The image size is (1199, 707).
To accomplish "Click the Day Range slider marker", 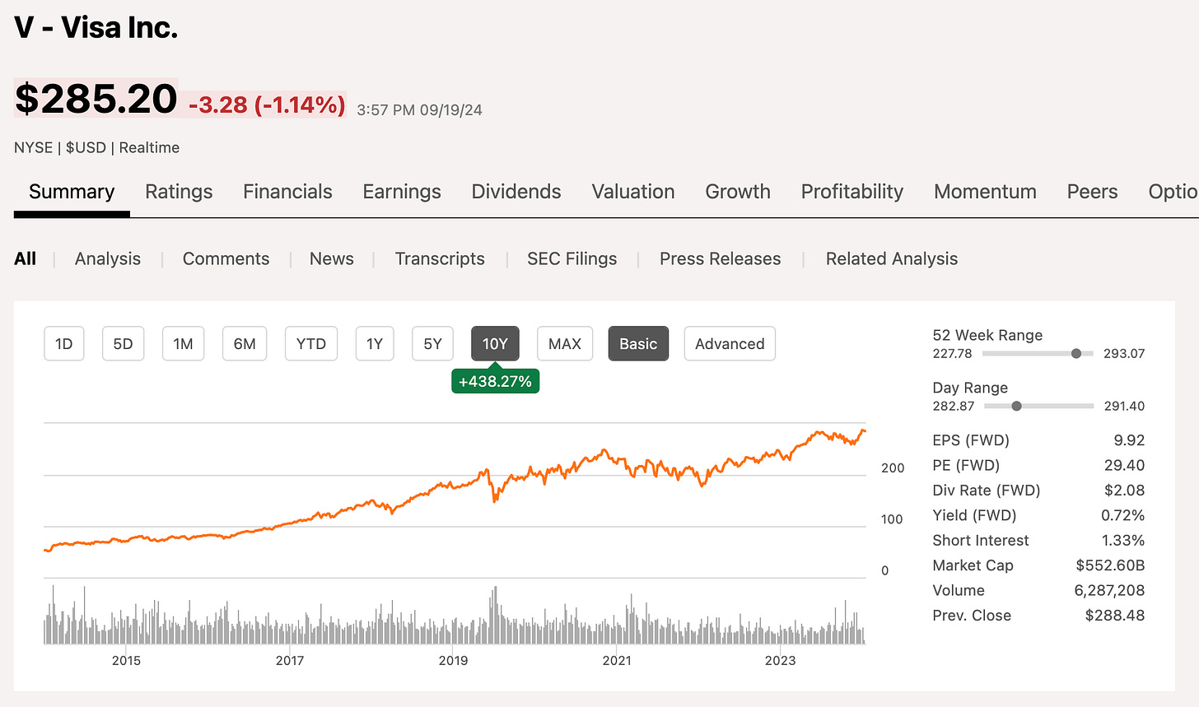I will click(1016, 406).
